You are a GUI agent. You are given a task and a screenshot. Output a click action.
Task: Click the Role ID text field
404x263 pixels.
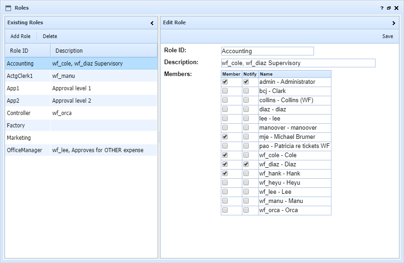(267, 51)
